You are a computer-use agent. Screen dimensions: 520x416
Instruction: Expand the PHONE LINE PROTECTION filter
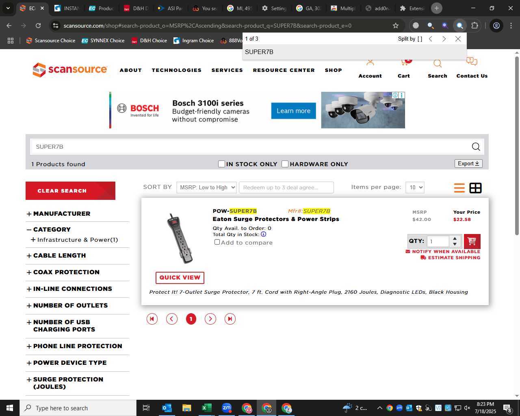[x=74, y=346]
